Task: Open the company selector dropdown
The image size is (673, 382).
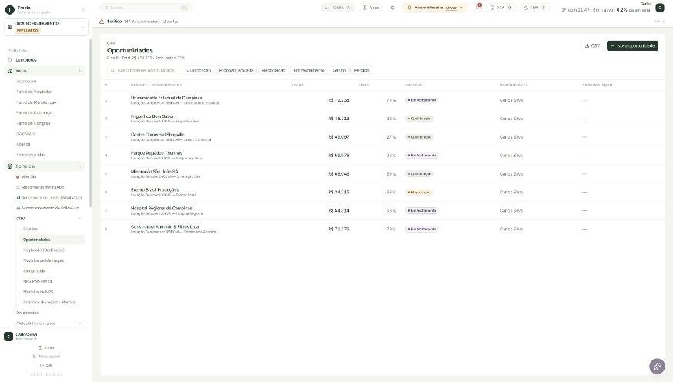Action: 46,27
